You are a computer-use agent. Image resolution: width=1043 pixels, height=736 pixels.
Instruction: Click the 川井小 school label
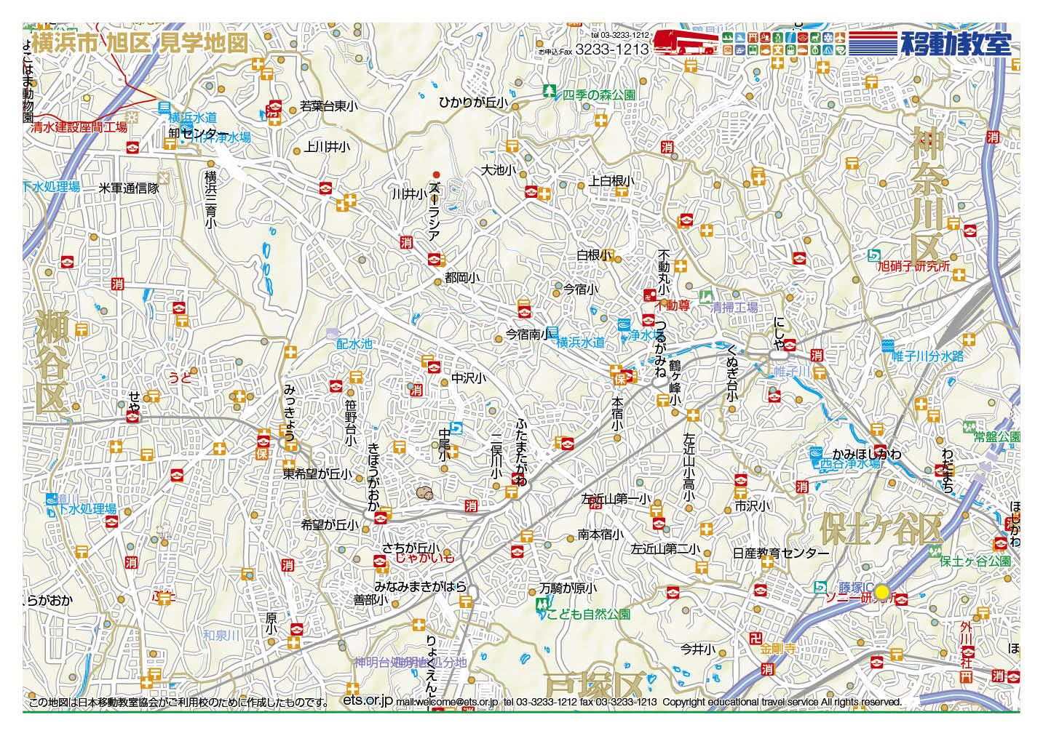pyautogui.click(x=409, y=194)
